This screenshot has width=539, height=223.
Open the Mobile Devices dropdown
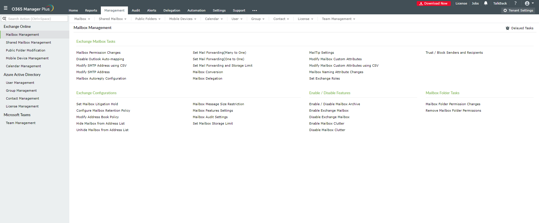coord(183,19)
